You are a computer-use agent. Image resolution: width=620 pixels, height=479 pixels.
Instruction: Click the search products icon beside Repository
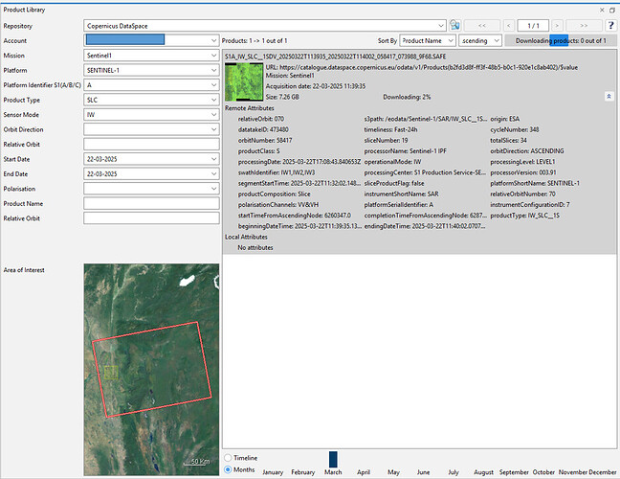[x=455, y=25]
